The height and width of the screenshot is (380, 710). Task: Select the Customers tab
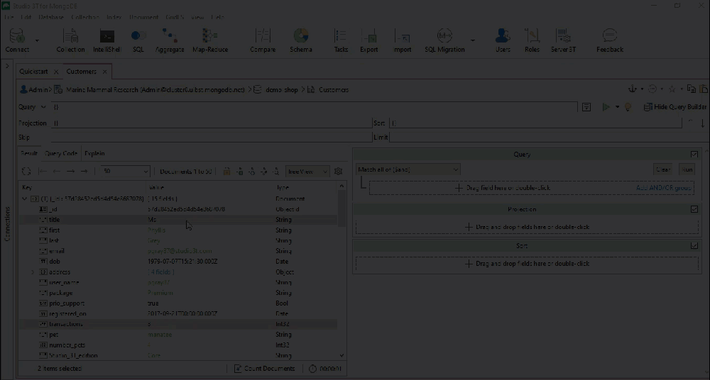tap(81, 72)
